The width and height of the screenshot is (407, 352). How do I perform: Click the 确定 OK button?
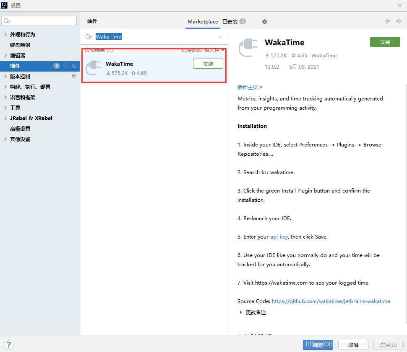coord(318,345)
